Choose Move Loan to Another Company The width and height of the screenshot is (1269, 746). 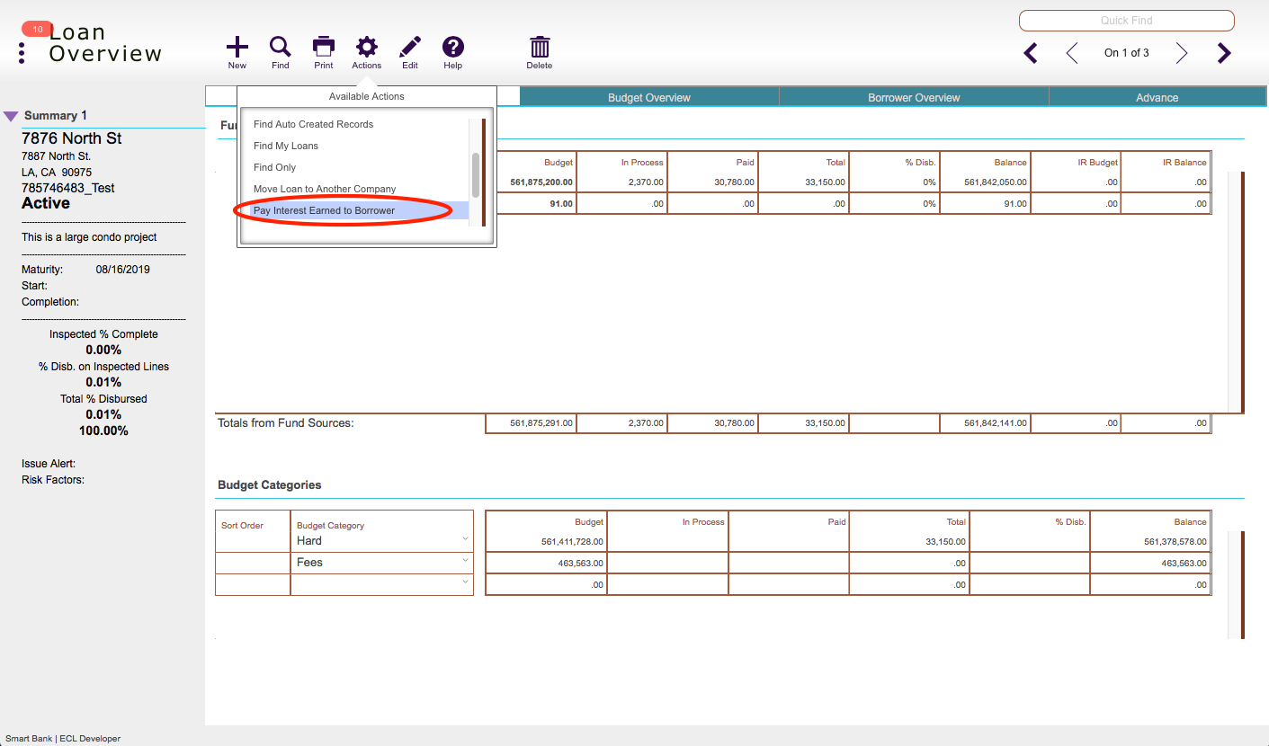325,189
